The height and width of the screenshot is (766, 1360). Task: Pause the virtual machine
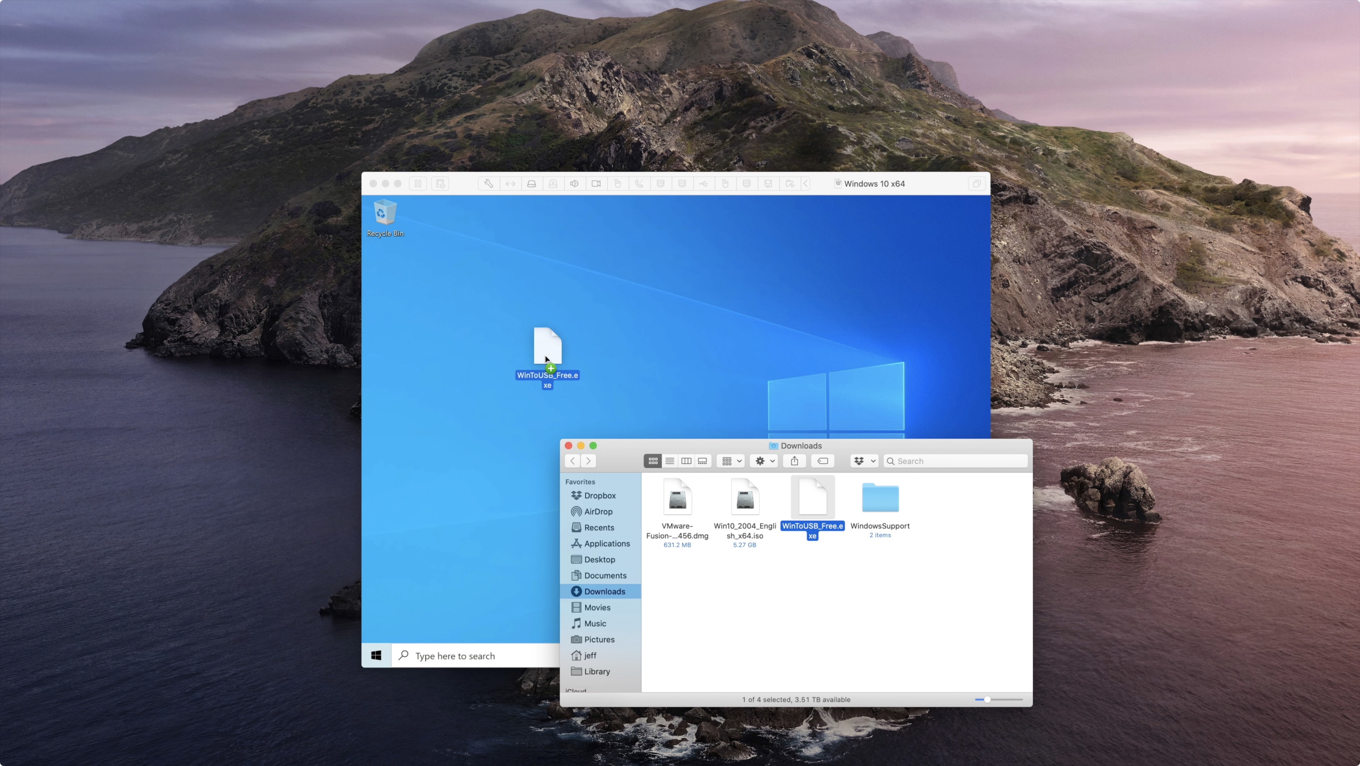click(x=418, y=183)
